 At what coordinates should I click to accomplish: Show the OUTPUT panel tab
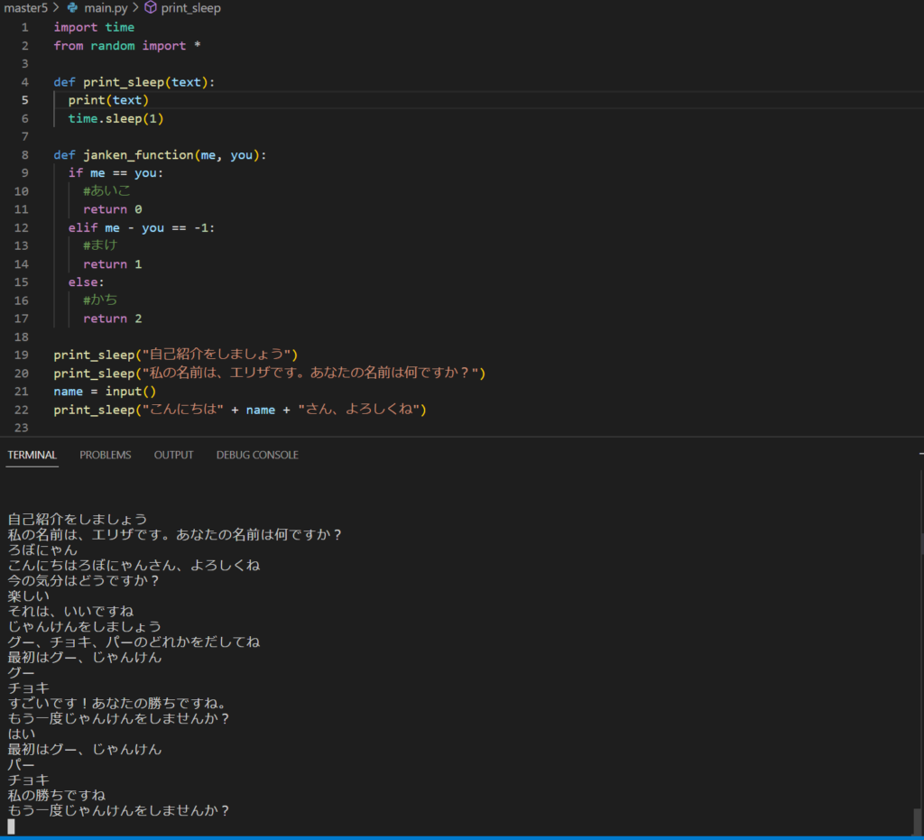click(x=173, y=455)
